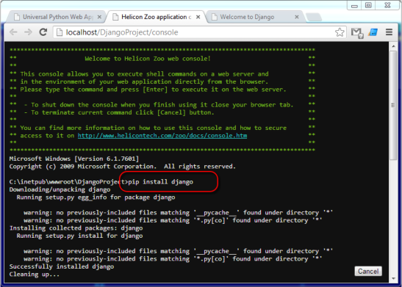Open the Gmail checker extension icon

click(357, 33)
